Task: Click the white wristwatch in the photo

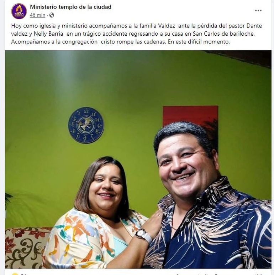Action: 143,236
